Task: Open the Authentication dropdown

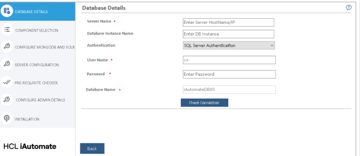Action: coord(229,45)
